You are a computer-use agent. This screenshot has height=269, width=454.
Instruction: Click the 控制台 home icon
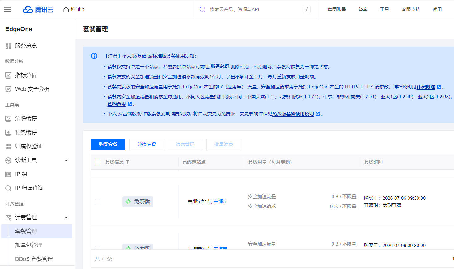tap(66, 10)
